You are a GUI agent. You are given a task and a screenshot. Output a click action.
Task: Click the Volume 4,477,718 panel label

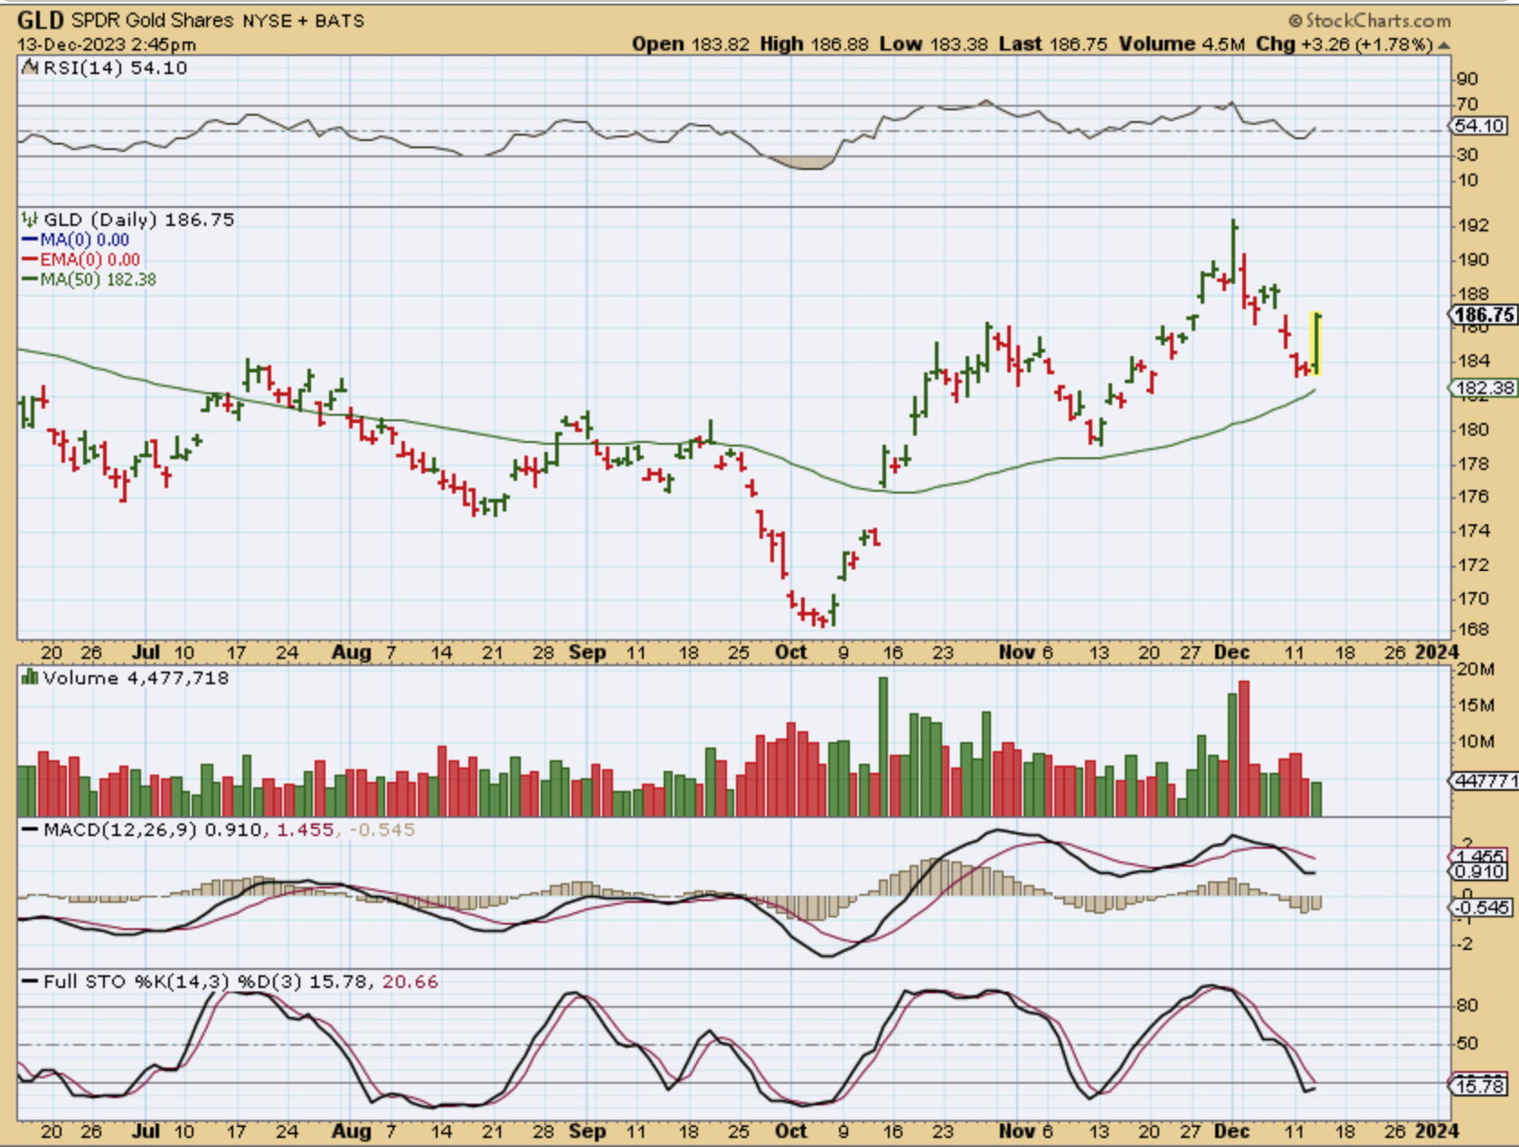[136, 678]
